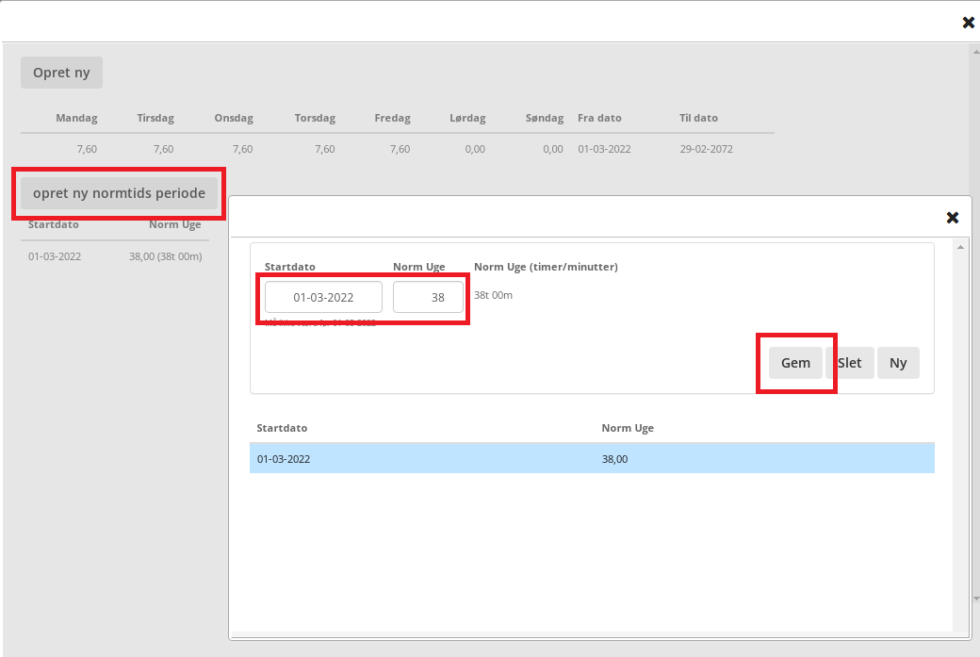This screenshot has height=657, width=980.
Task: Select the highlighted 01-03-2022 row with 38,00
Action: 592,459
